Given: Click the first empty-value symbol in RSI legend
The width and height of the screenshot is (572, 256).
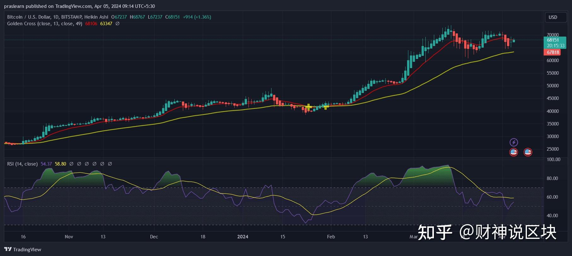Looking at the screenshot, I should point(71,164).
